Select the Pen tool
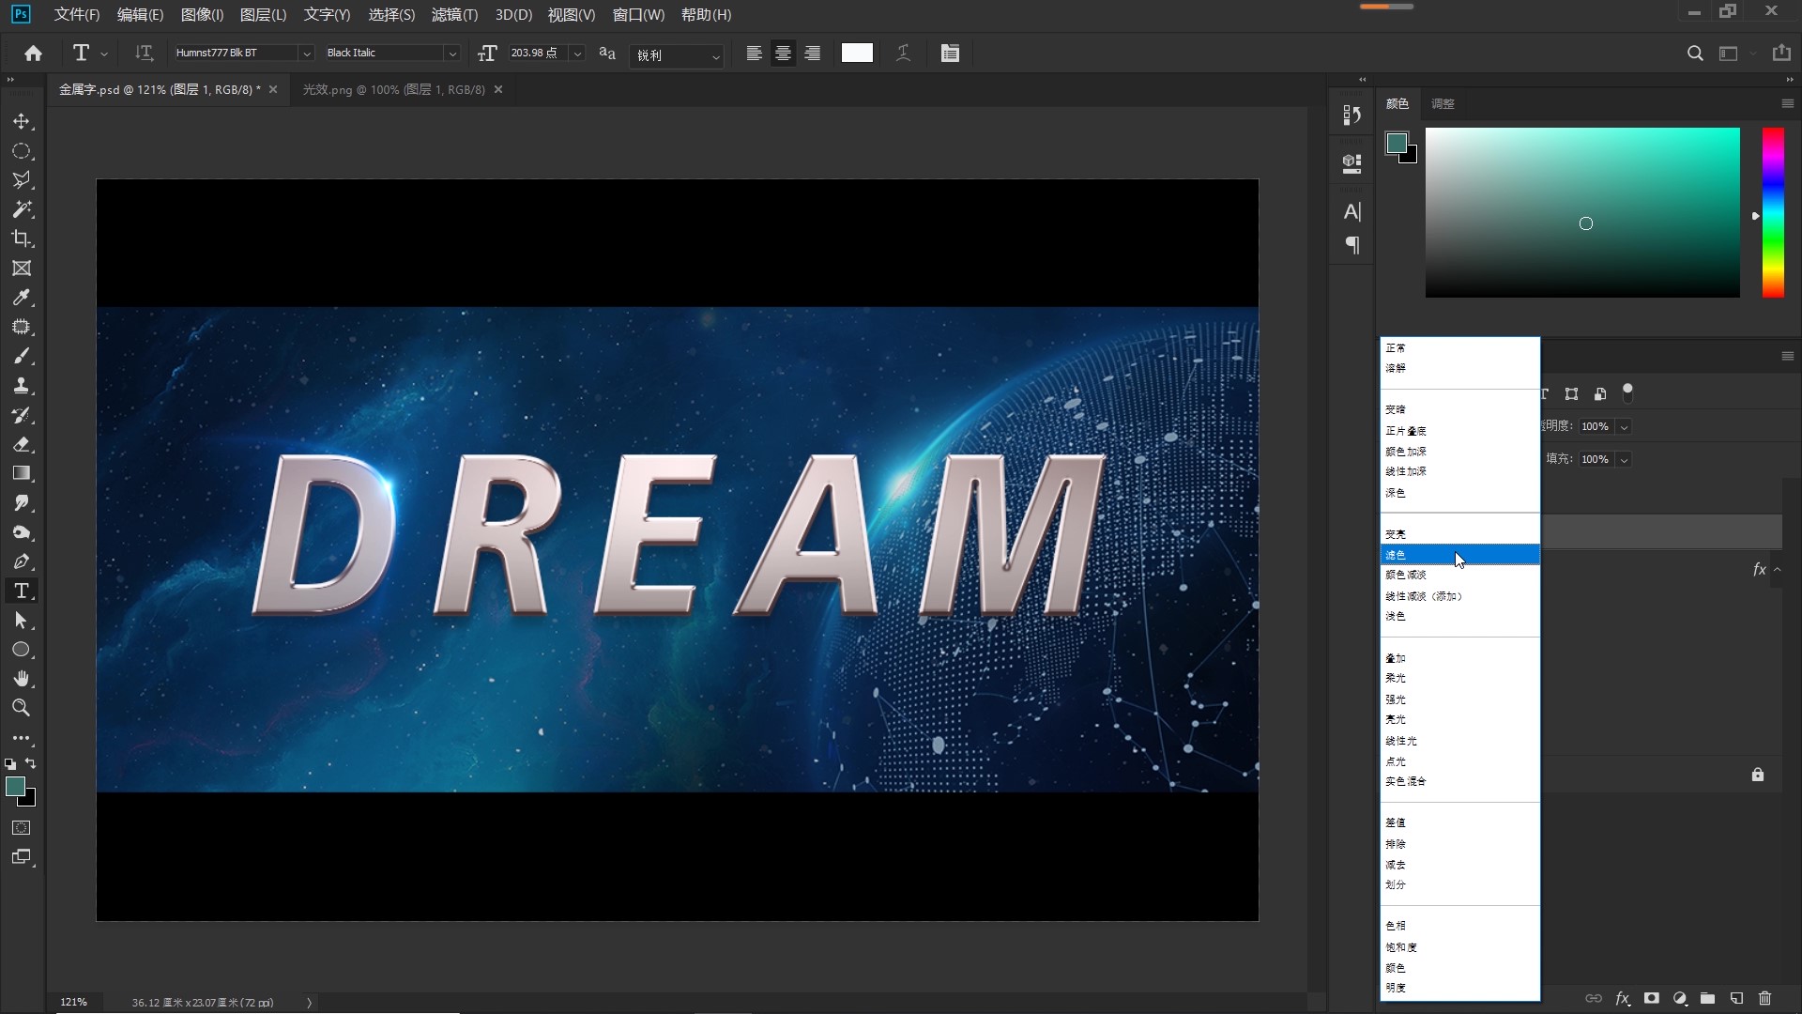 point(22,561)
